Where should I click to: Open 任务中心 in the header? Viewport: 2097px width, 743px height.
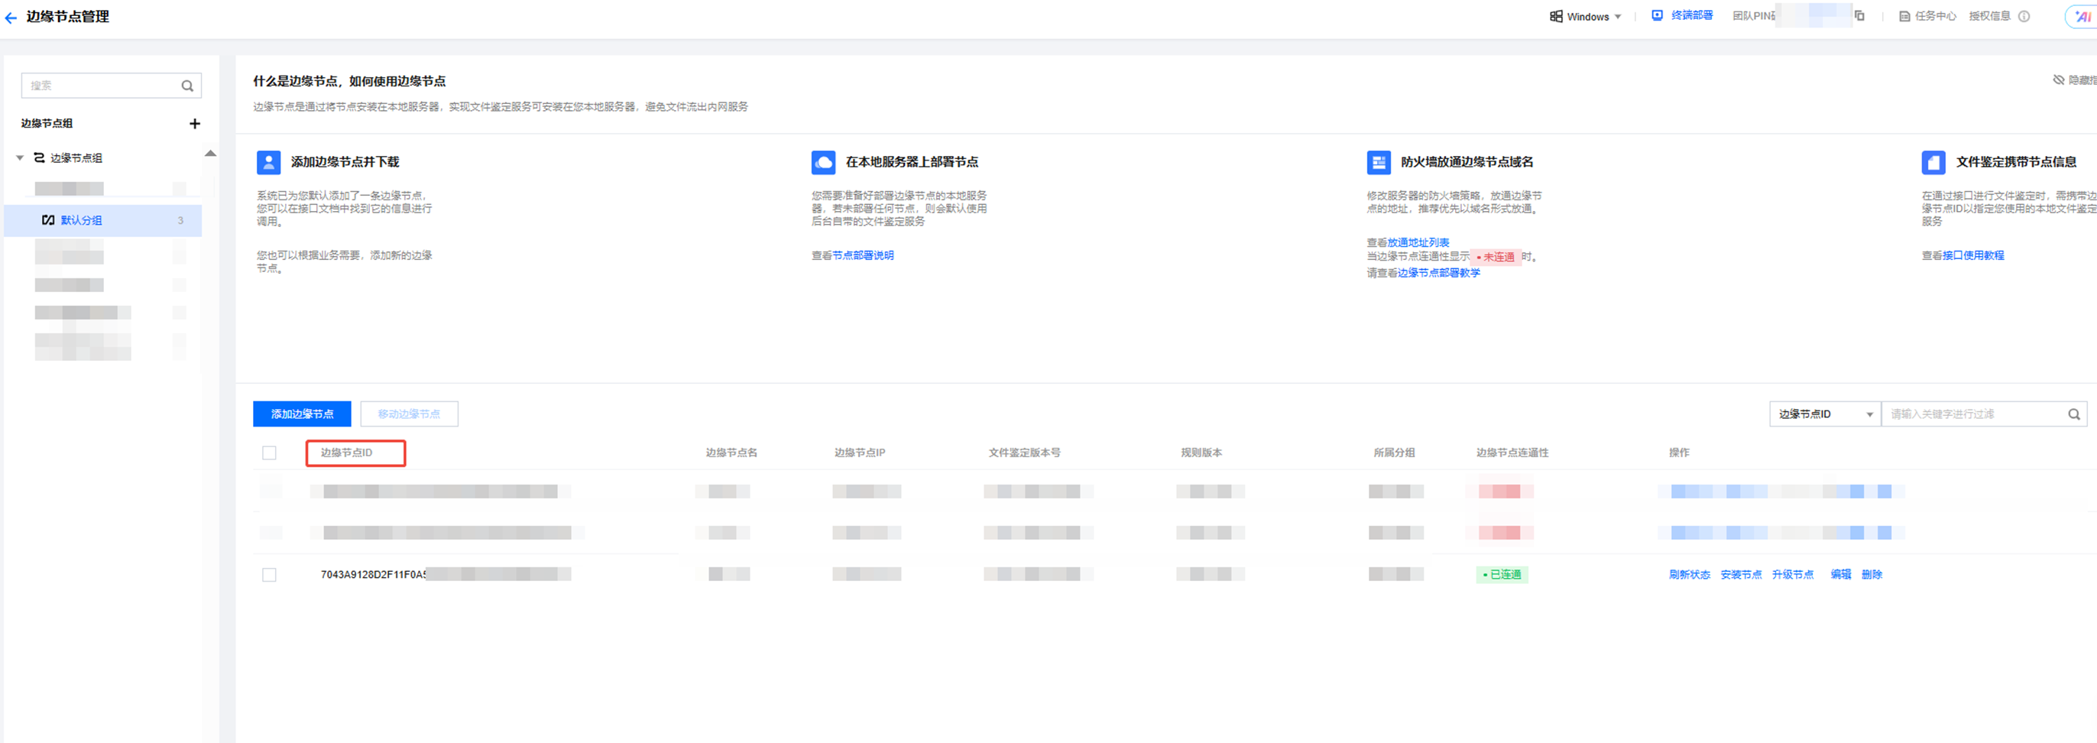[1935, 16]
